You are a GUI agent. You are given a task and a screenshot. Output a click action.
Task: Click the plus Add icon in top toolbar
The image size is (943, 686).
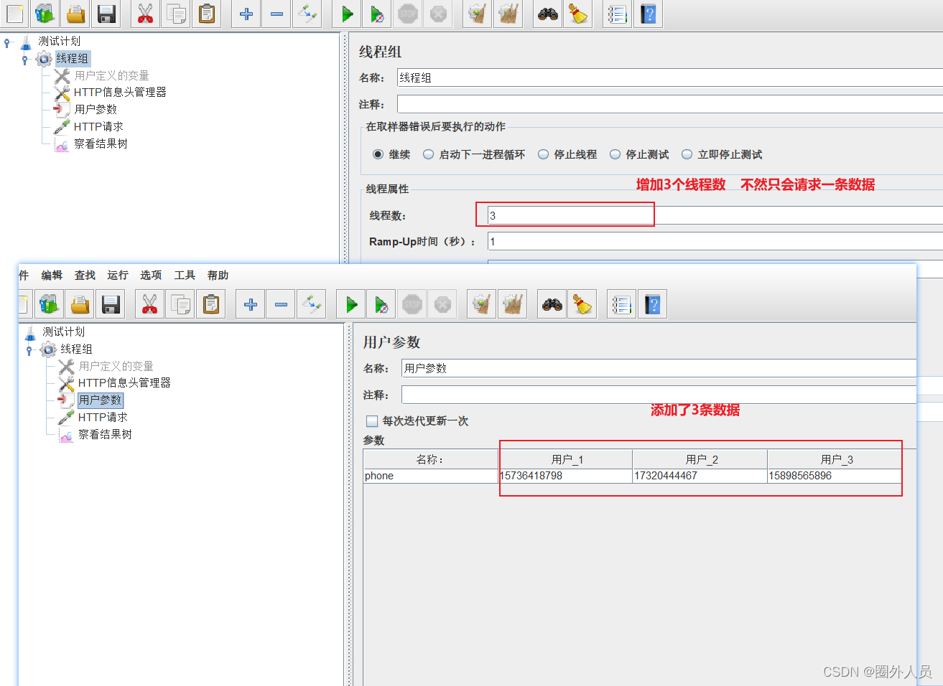click(x=246, y=14)
